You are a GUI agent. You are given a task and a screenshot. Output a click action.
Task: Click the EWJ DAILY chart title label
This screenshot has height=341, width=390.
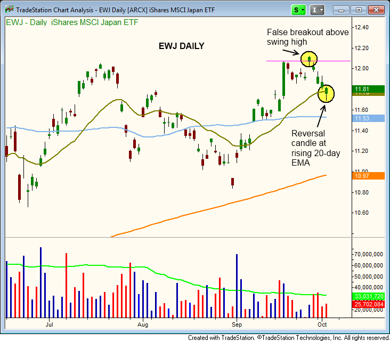point(182,46)
